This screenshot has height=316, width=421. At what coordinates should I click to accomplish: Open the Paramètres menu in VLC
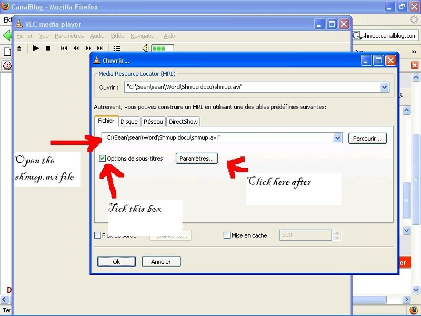(69, 36)
